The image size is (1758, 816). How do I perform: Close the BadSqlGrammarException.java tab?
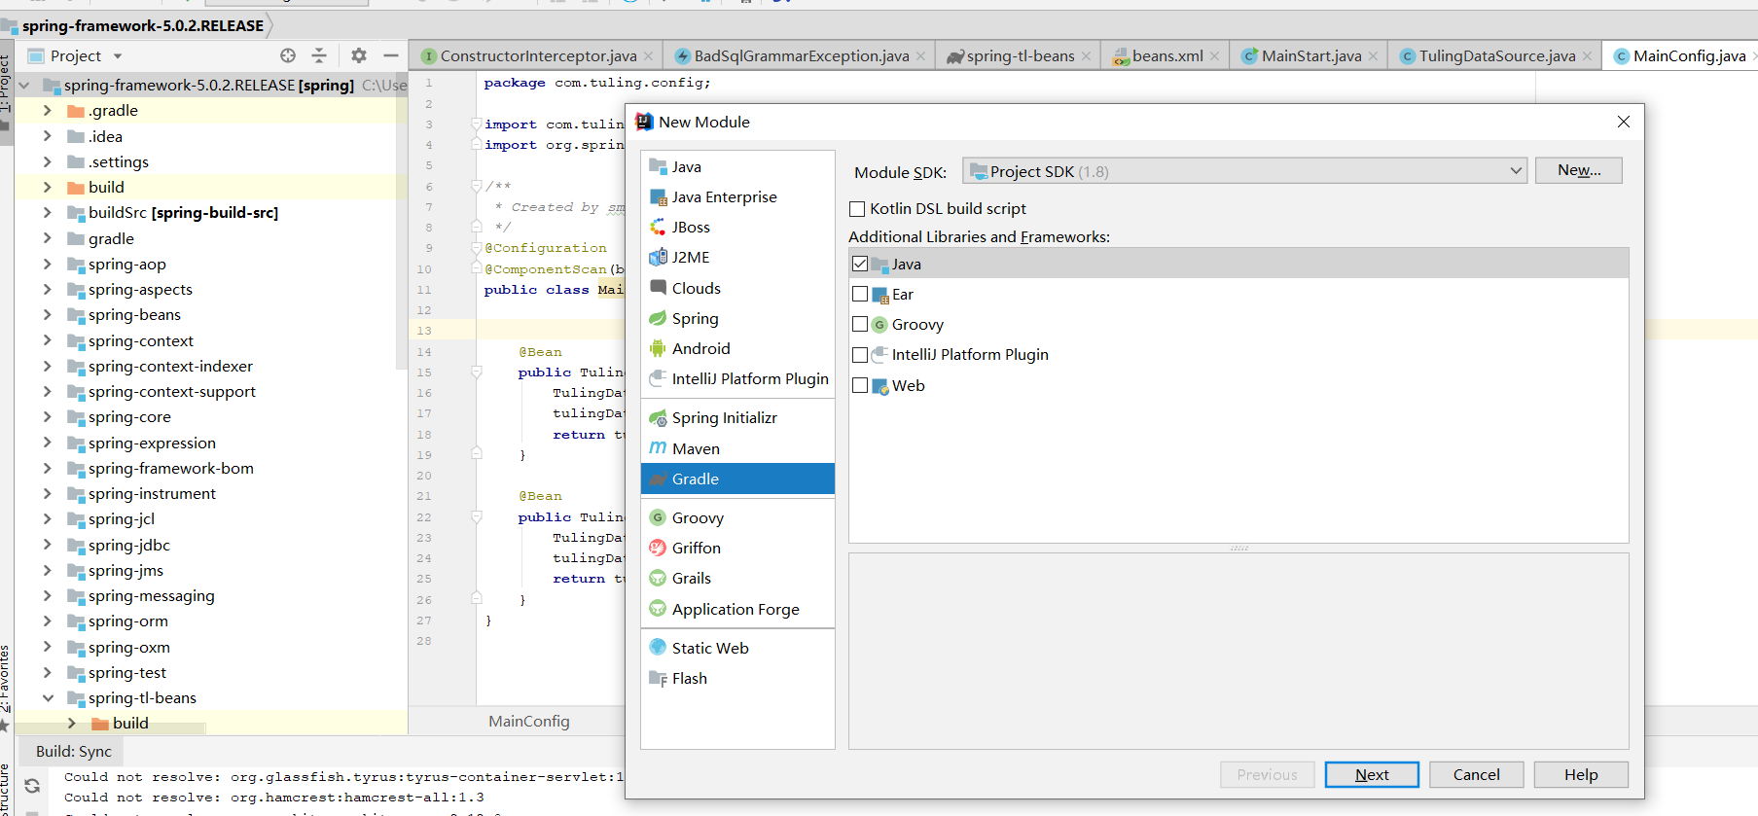(x=920, y=56)
